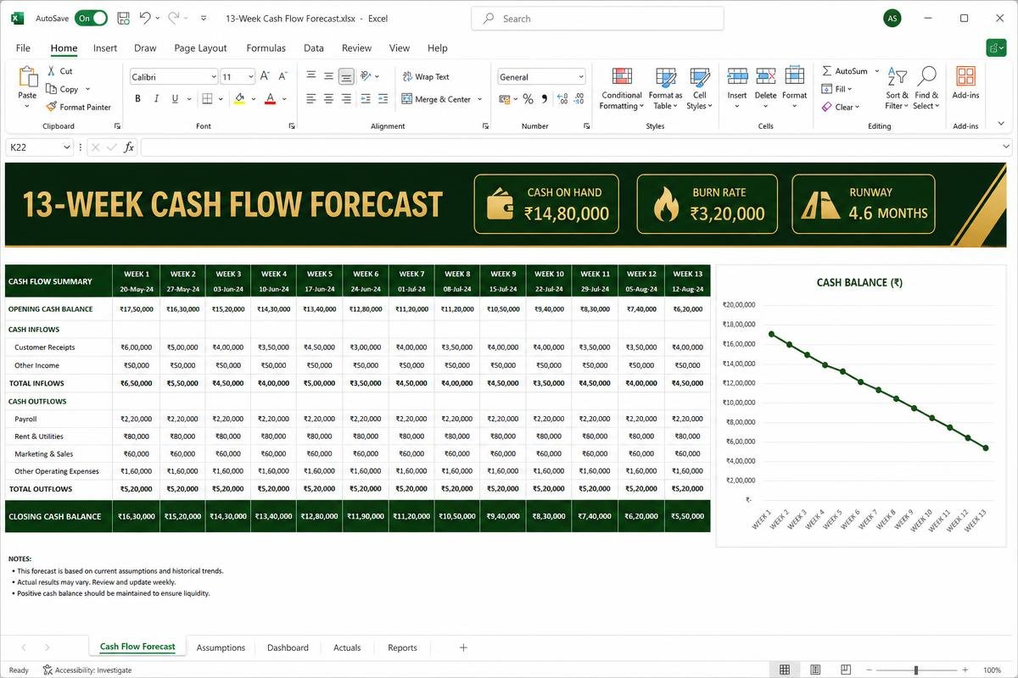Image resolution: width=1018 pixels, height=678 pixels.
Task: Click the zoom out minus in status bar
Action: click(868, 670)
